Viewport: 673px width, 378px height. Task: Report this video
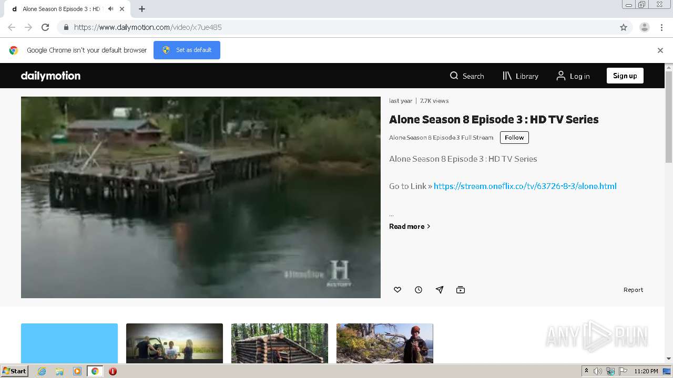pyautogui.click(x=633, y=290)
